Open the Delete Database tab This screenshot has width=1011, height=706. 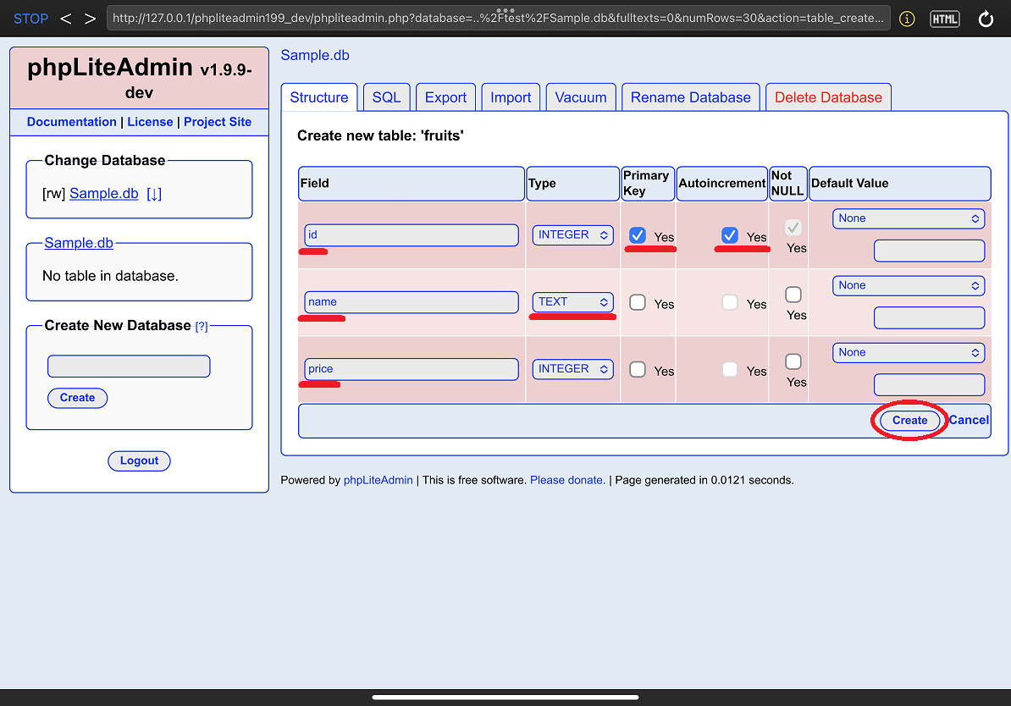829,97
